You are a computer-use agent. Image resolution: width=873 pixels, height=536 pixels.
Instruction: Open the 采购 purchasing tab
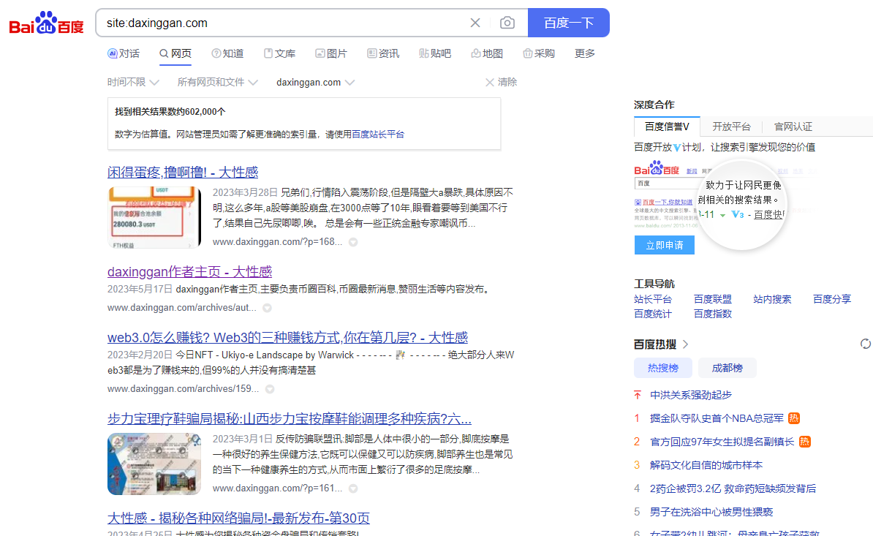tap(539, 53)
